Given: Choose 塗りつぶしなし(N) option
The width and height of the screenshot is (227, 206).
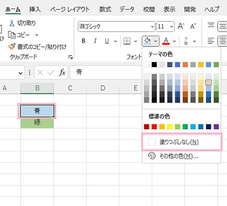Looking at the screenshot, I should tap(182, 142).
